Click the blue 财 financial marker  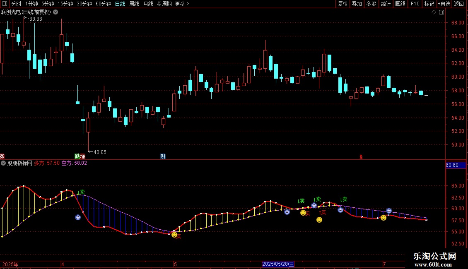pyautogui.click(x=163, y=156)
